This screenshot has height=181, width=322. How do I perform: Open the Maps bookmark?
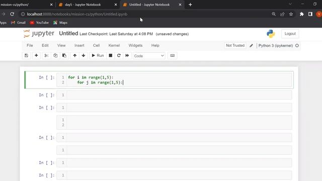[x=60, y=23]
